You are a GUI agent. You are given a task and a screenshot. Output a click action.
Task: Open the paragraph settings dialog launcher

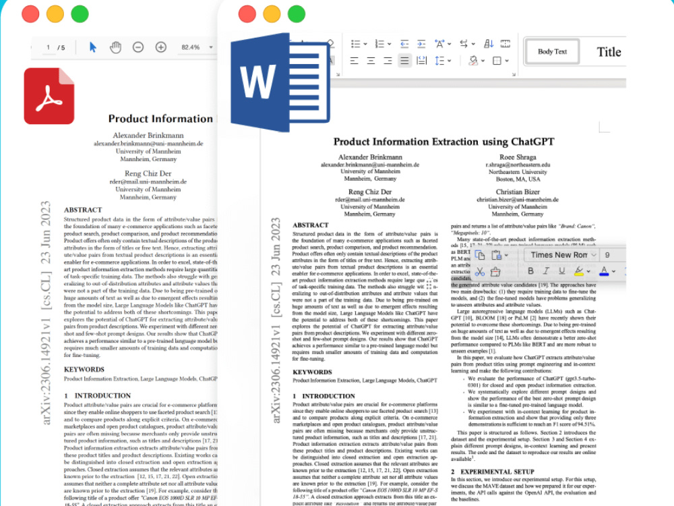[x=514, y=74]
